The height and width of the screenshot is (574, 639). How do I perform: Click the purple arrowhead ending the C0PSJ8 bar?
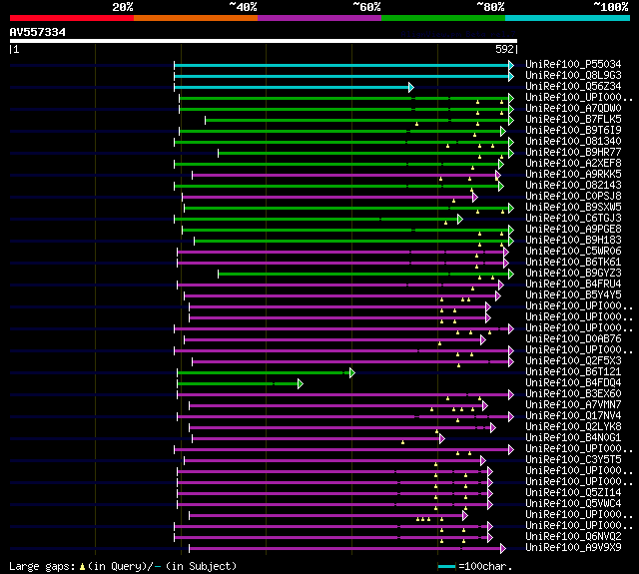click(475, 198)
